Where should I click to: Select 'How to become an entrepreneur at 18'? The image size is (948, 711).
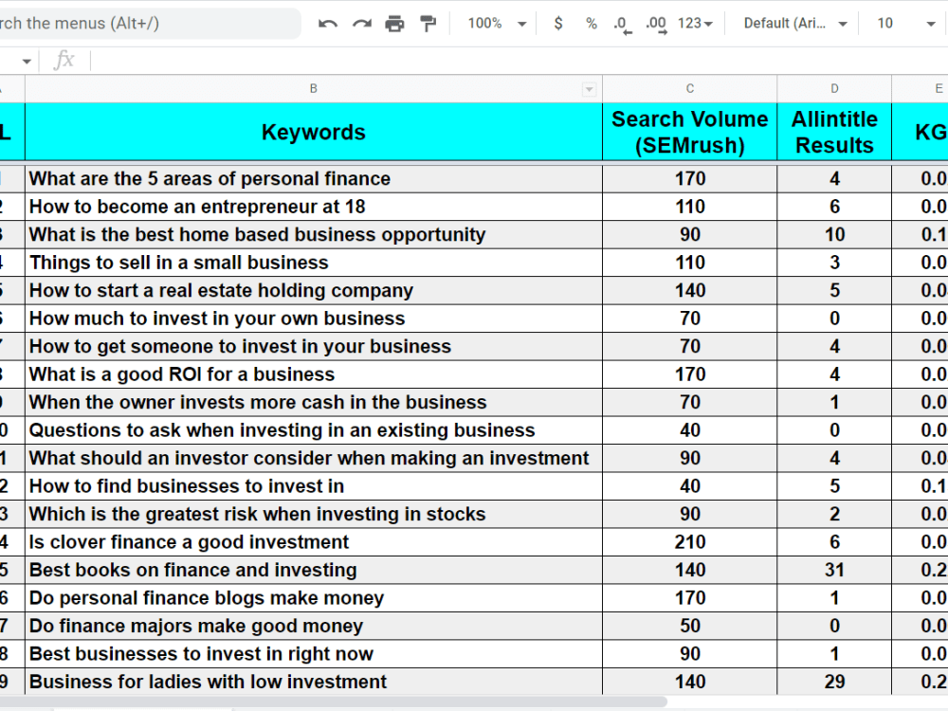[313, 207]
